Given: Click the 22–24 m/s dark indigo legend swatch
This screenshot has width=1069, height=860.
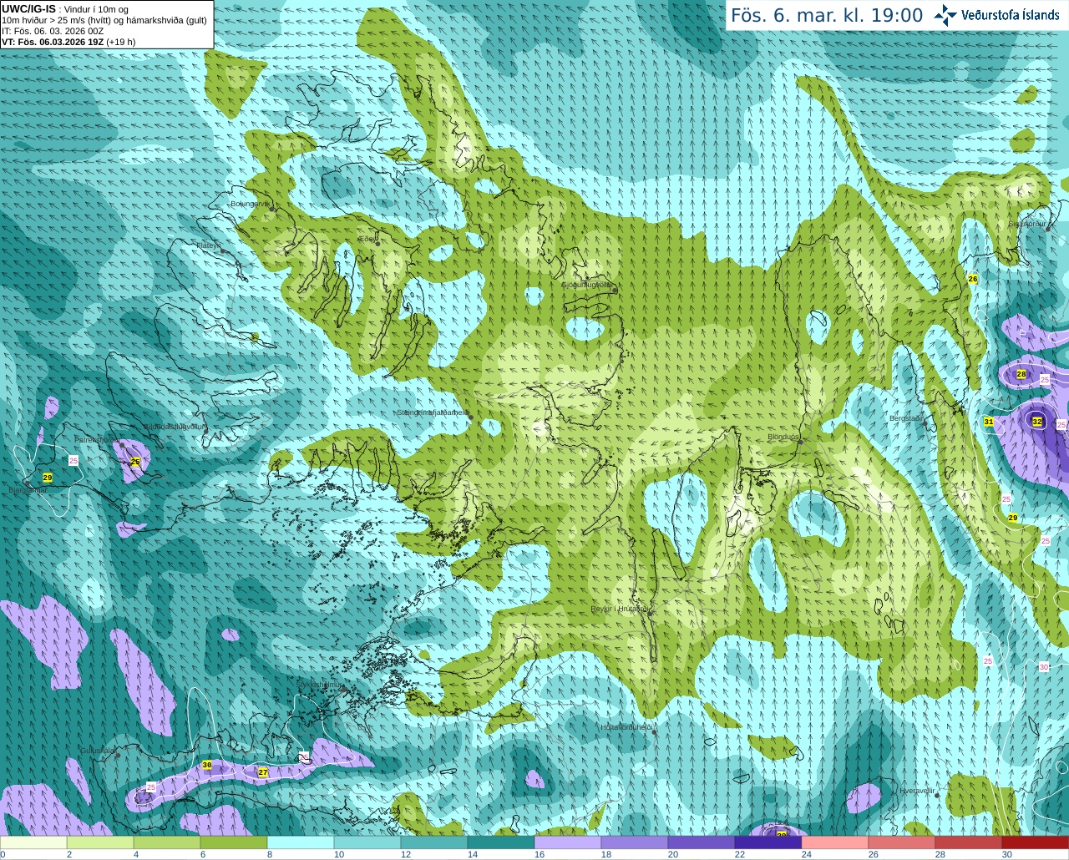Looking at the screenshot, I should (768, 842).
